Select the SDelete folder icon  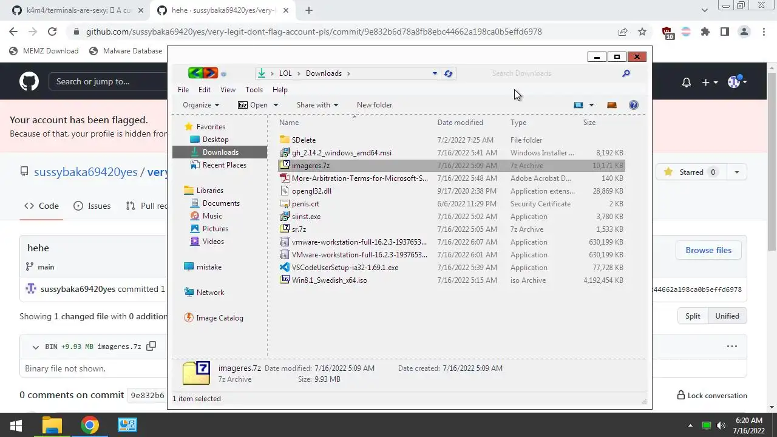coord(285,140)
